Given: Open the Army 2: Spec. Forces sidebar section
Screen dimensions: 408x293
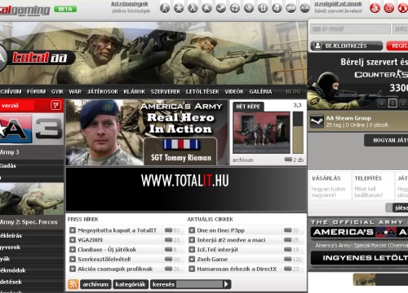Looking at the screenshot, I should tap(29, 222).
